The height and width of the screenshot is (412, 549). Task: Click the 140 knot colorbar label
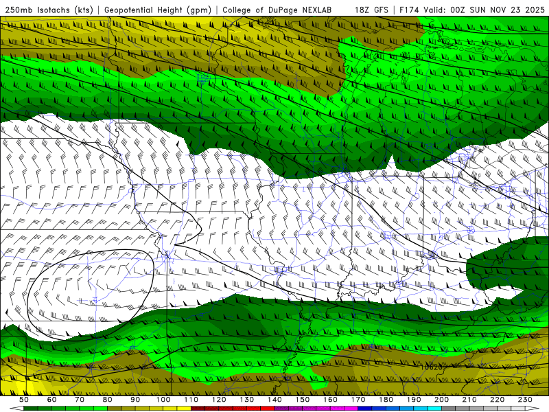click(x=274, y=400)
